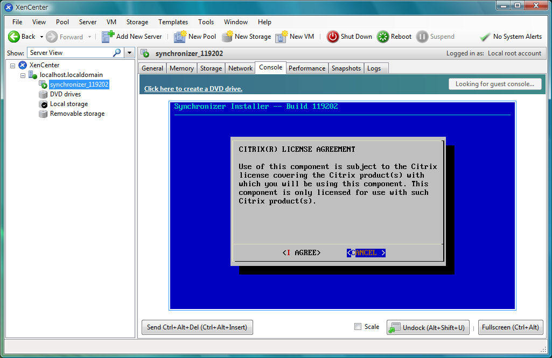Click the Add New Server icon
Image resolution: width=552 pixels, height=358 pixels.
[108, 37]
